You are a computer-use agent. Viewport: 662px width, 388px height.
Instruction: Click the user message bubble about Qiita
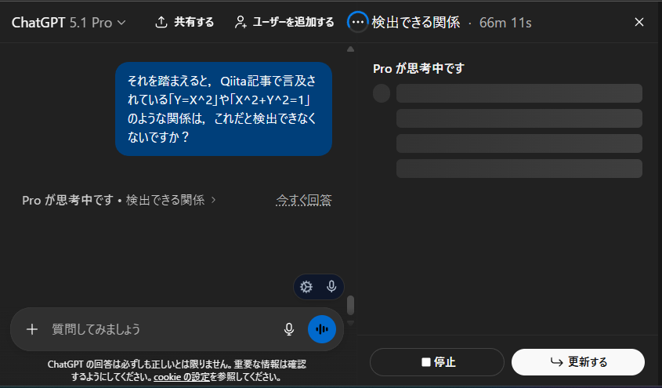tap(224, 109)
